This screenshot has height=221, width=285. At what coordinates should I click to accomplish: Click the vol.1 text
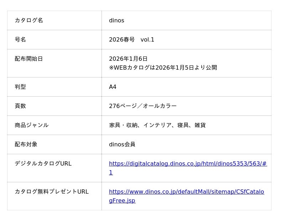click(147, 39)
